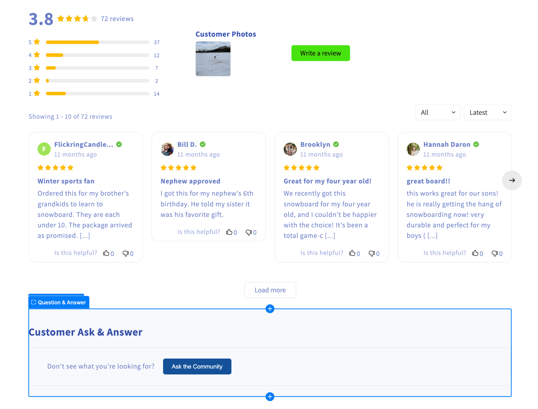Expand truncated Winter sports fan review text
The image size is (538, 409).
tap(85, 236)
